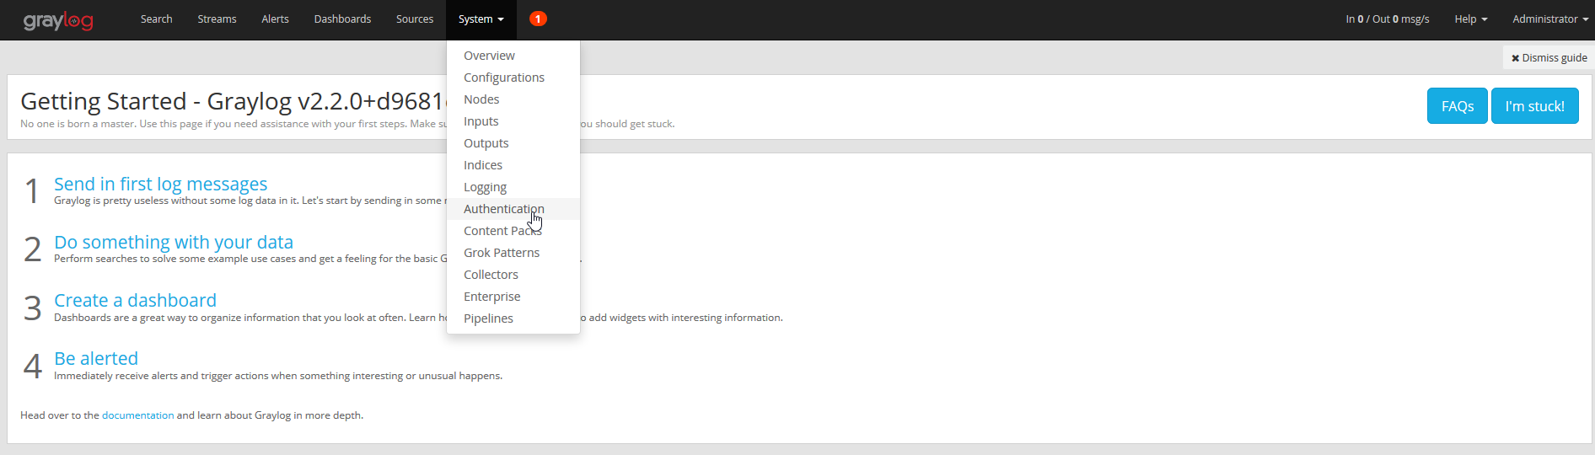Go to Streams
Viewport: 1595px width, 455px height.
coord(217,19)
